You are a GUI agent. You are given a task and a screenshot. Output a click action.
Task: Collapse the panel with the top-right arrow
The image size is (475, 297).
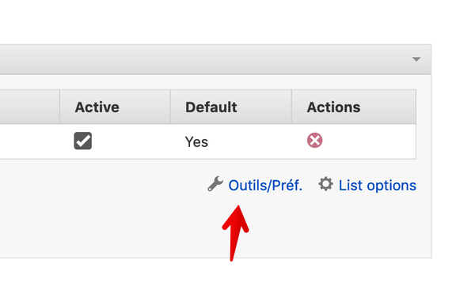416,59
